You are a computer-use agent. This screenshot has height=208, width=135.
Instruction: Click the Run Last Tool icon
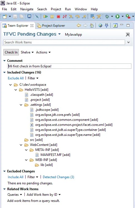pos(128,16)
